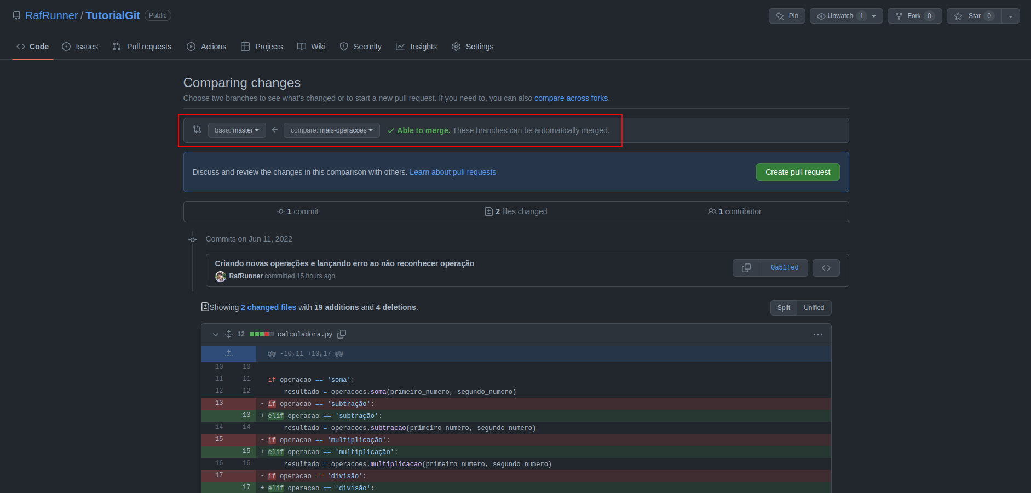Screen dimensions: 1031x493
Task: Open the Projects tab
Action: point(262,47)
